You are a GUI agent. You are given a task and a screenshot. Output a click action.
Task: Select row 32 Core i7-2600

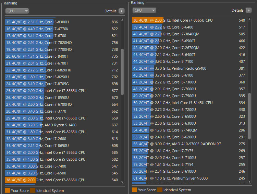tap(62, 139)
